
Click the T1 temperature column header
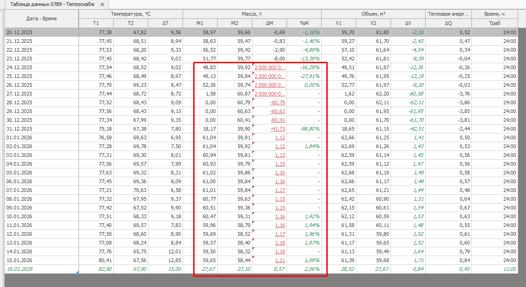coord(96,24)
